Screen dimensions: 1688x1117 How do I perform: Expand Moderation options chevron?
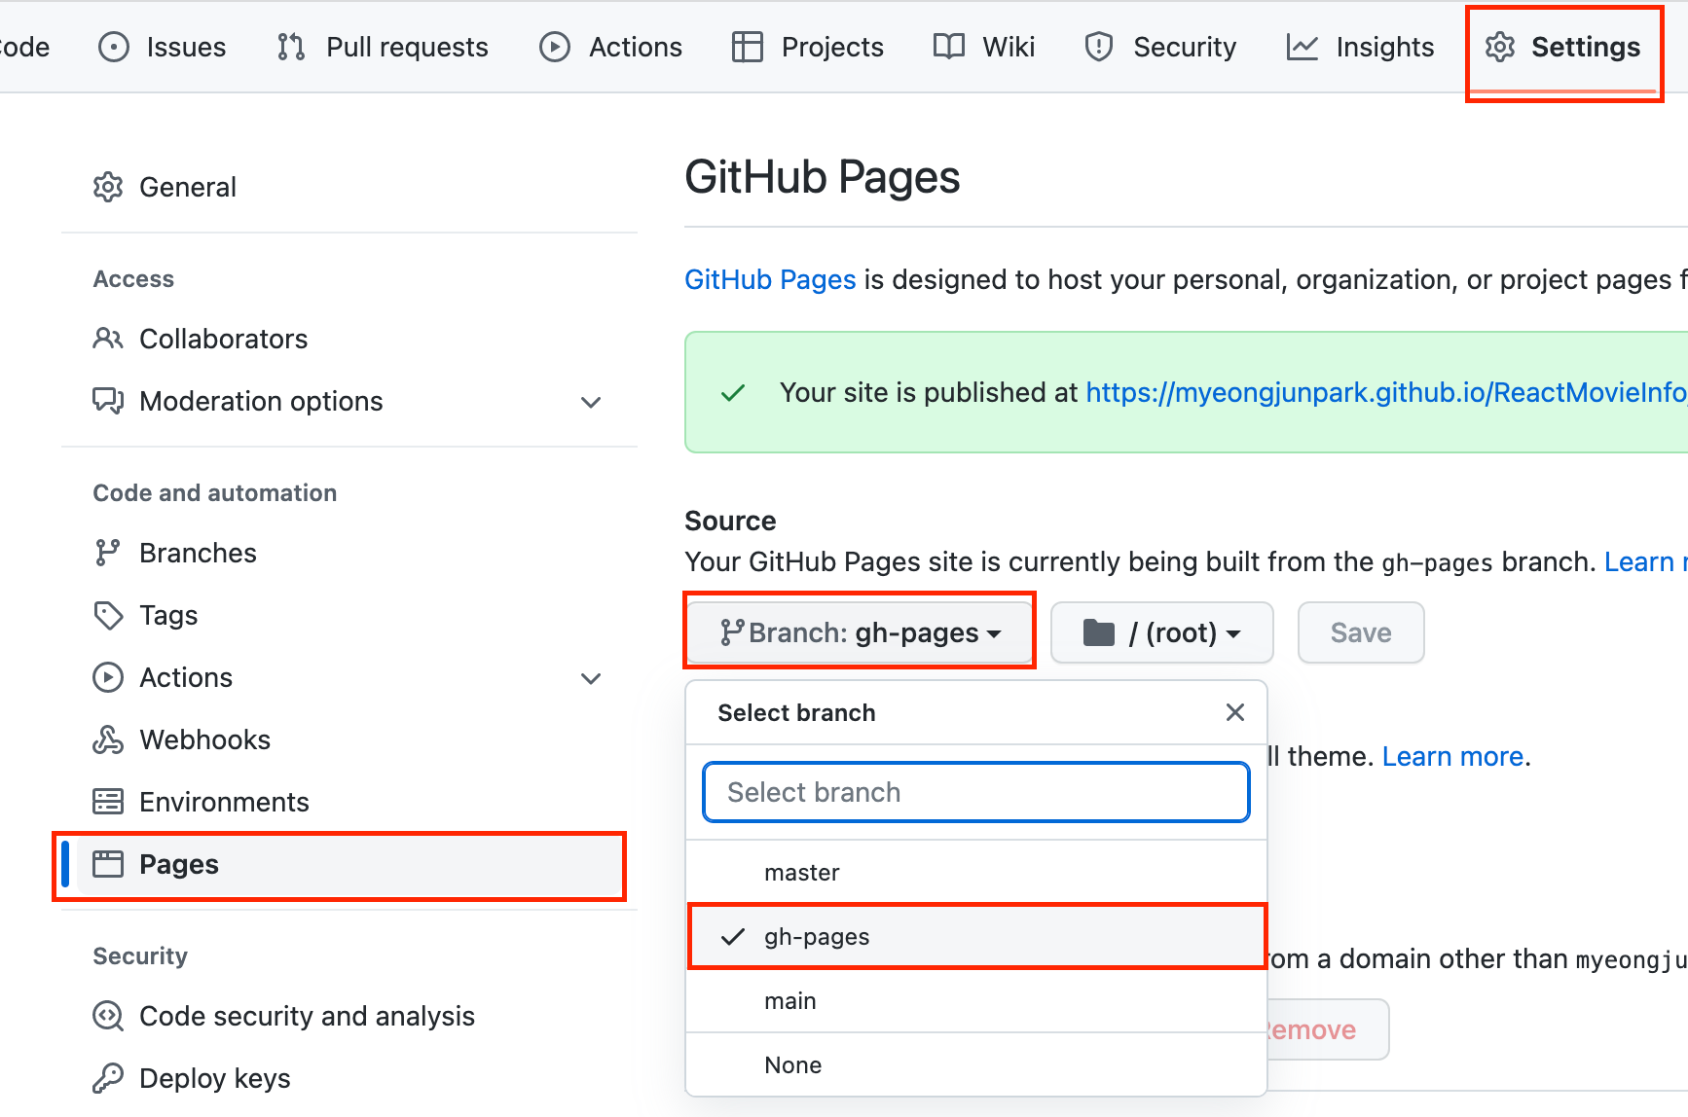coord(591,402)
